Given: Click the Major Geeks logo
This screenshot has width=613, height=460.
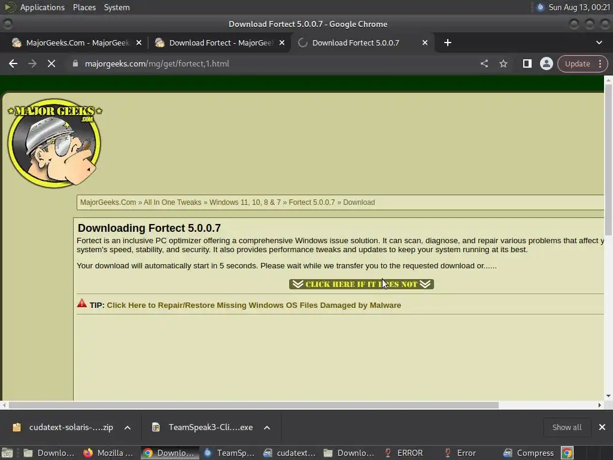Looking at the screenshot, I should [54, 143].
